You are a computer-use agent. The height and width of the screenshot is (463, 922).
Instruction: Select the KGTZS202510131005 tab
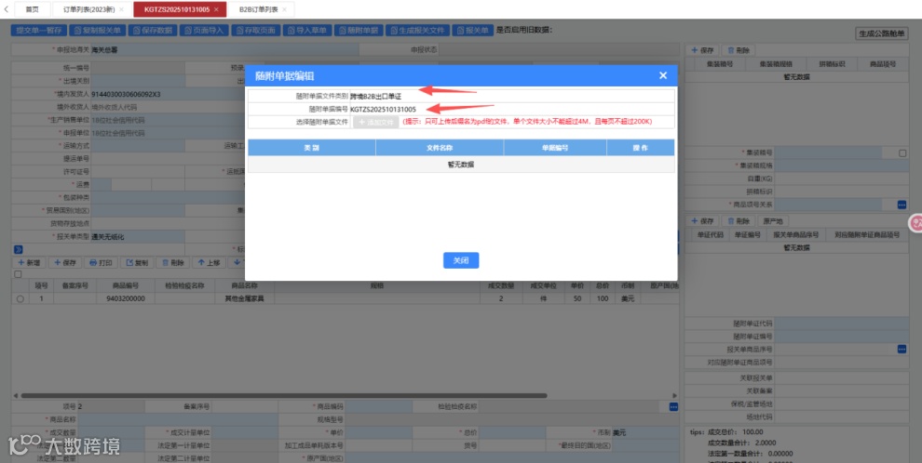(x=176, y=9)
